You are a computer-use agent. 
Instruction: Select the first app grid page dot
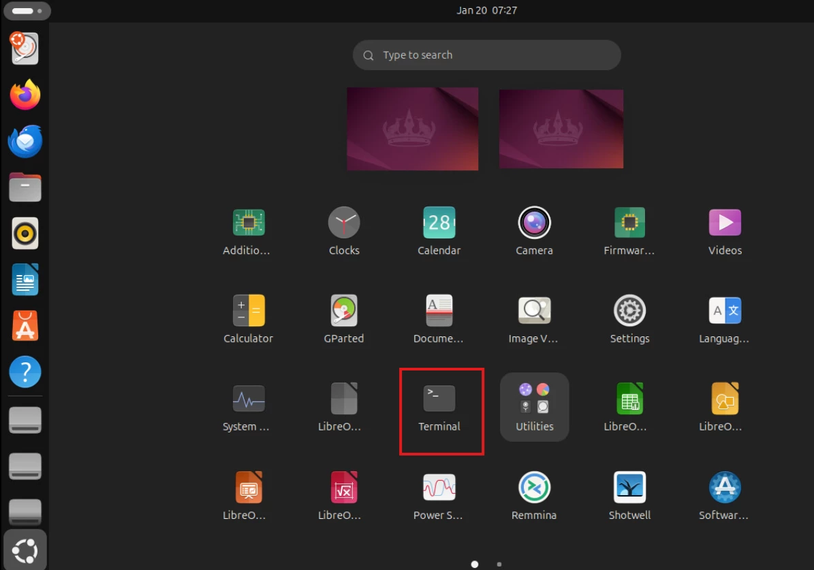pos(475,565)
